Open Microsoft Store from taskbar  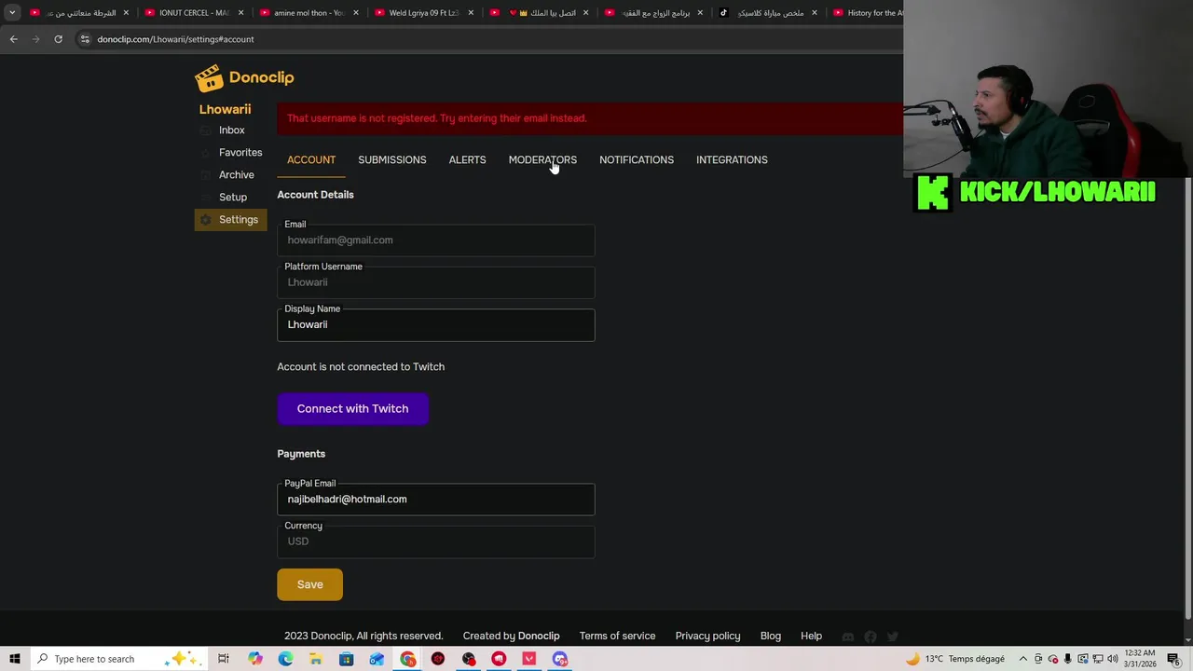click(x=346, y=659)
